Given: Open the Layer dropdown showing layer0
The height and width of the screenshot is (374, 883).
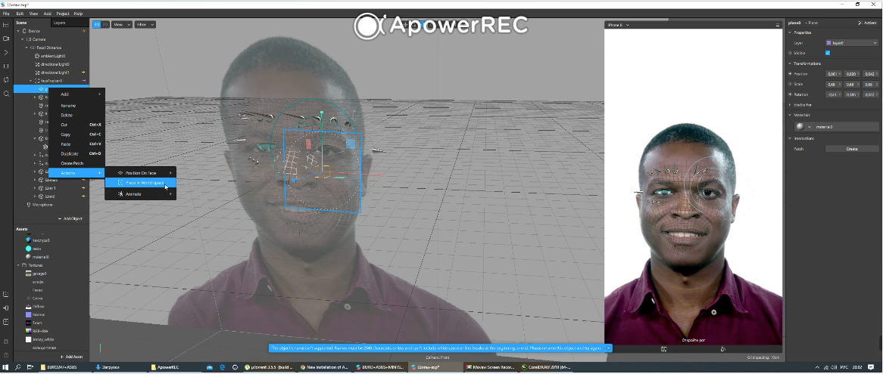Looking at the screenshot, I should click(x=851, y=43).
